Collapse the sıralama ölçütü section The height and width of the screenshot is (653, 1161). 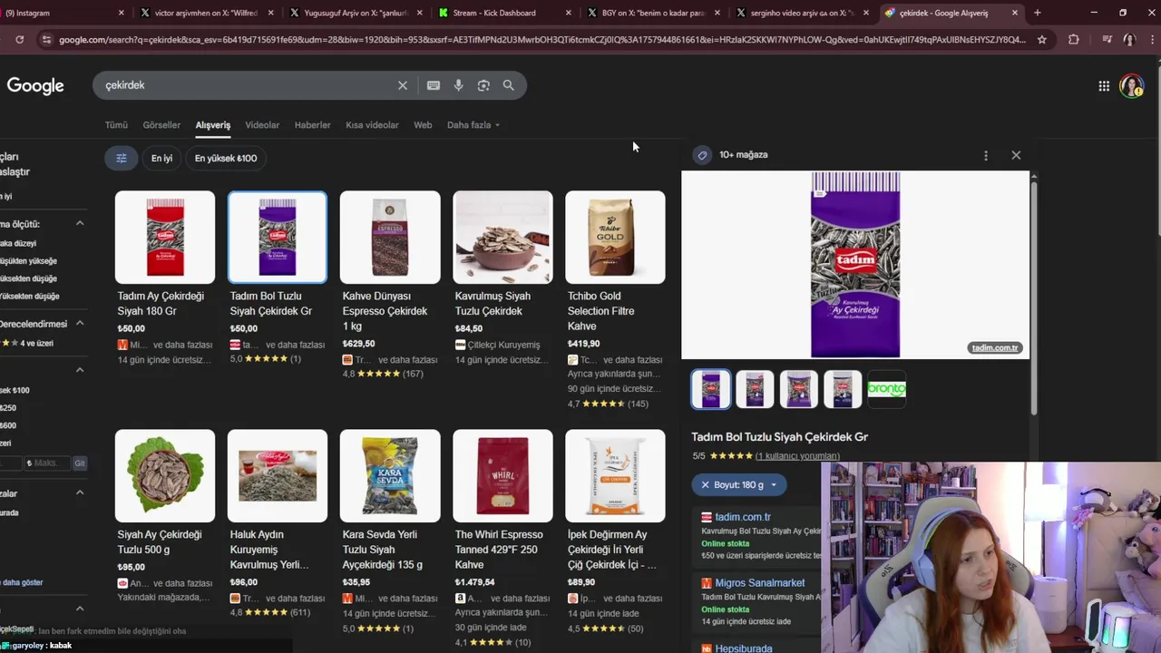pyautogui.click(x=80, y=223)
